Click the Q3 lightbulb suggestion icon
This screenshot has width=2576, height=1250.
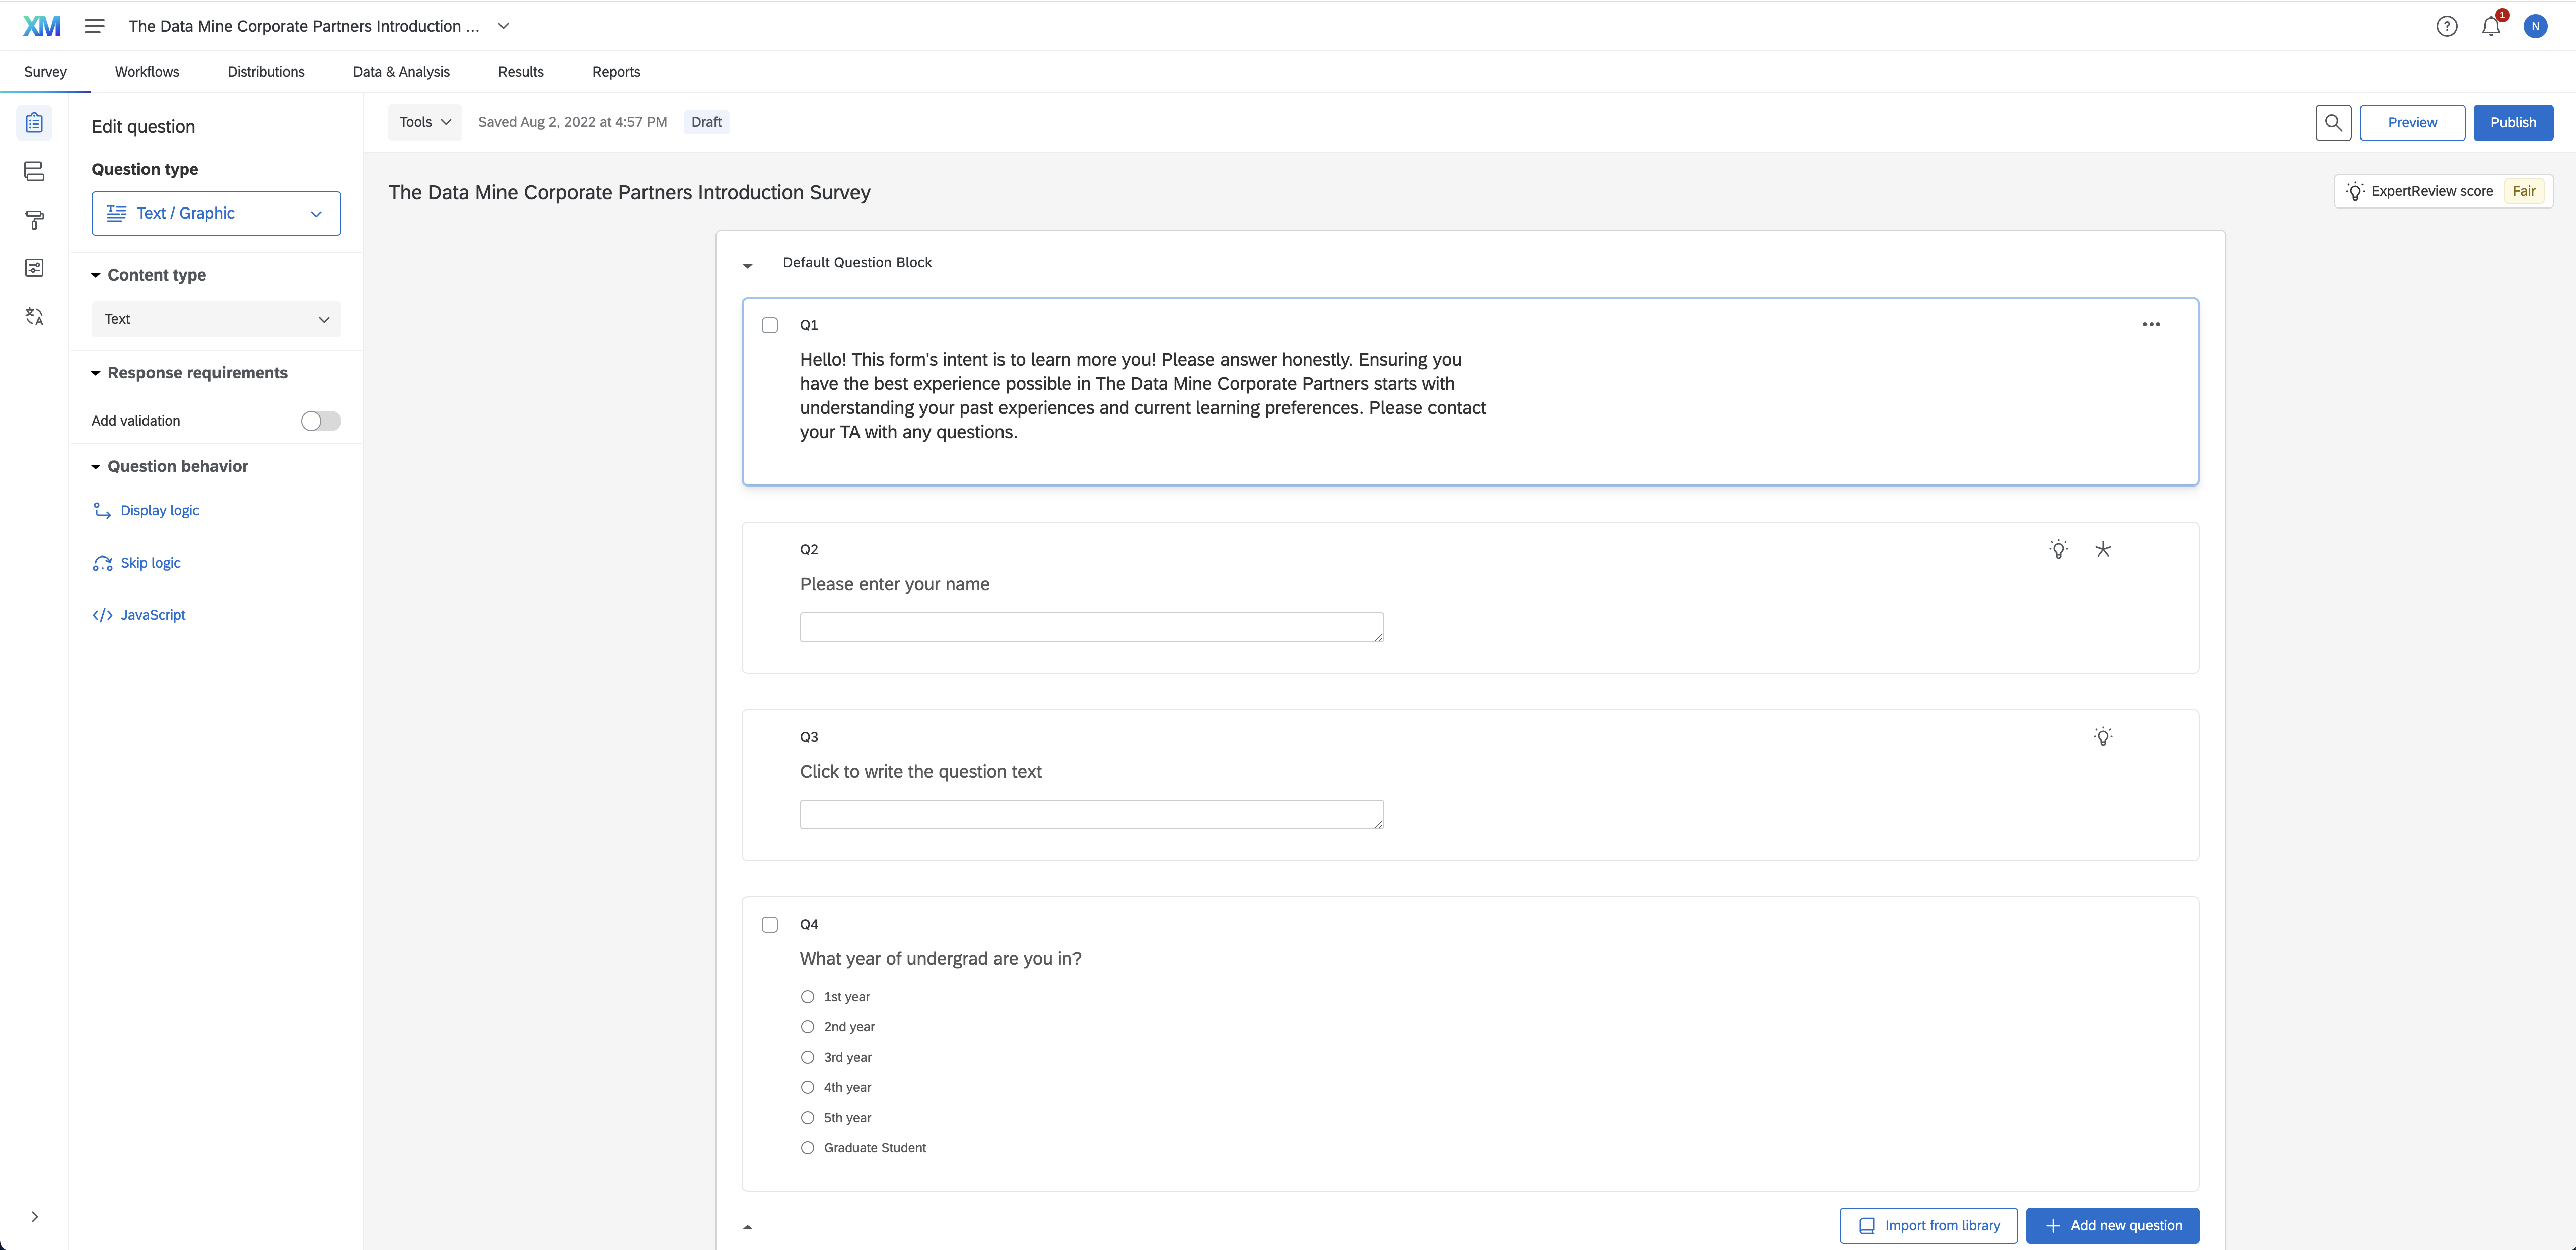coord(2103,737)
